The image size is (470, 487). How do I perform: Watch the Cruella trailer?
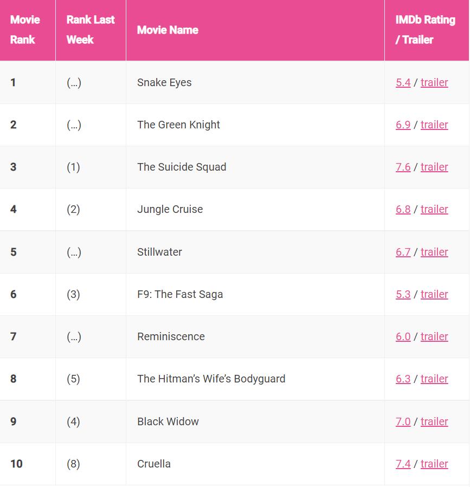(434, 464)
